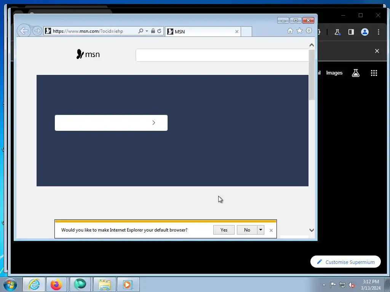Open Supermium labs flask toolbar icon

click(337, 32)
